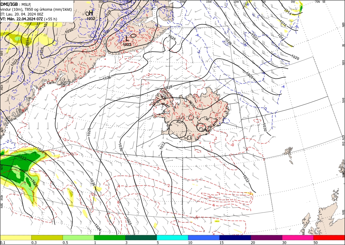Click the 'VT: Mán. 22.04.2024 07Z' valid time
This screenshot has width=345, height=245.
[x=22, y=19]
